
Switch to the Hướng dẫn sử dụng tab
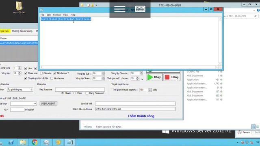click(x=22, y=31)
